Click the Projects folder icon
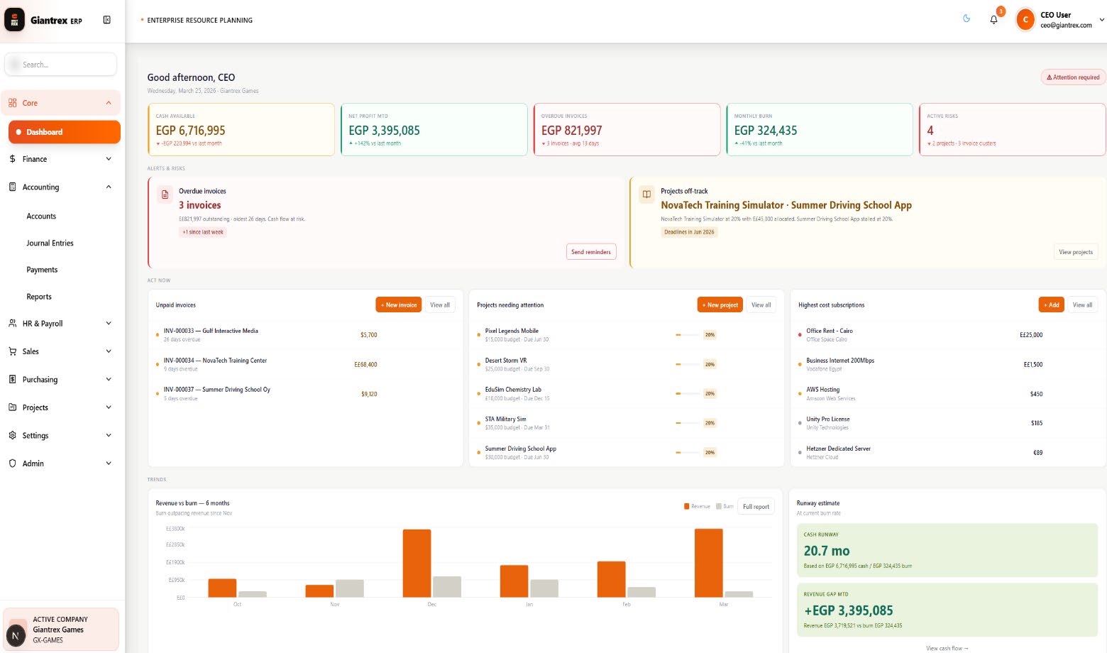This screenshot has height=653, width=1107. tap(13, 407)
